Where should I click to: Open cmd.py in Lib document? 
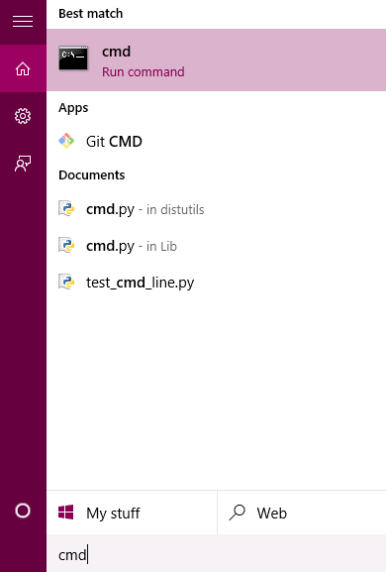[x=217, y=246]
